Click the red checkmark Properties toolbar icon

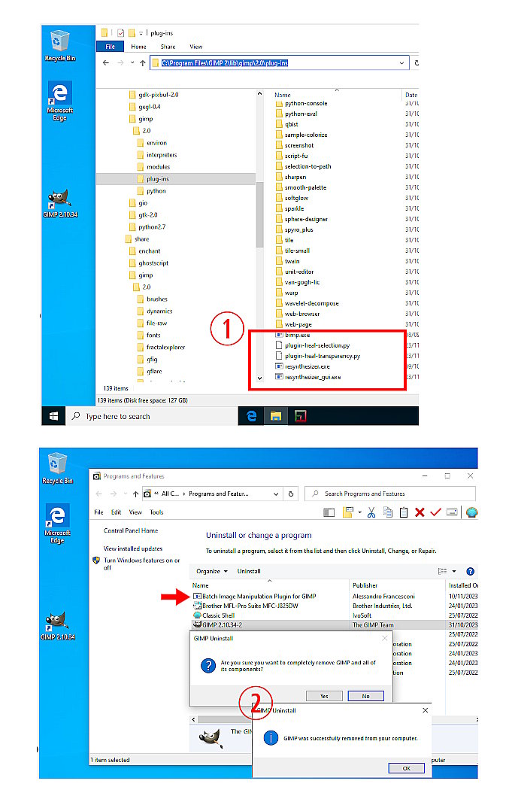tap(435, 512)
